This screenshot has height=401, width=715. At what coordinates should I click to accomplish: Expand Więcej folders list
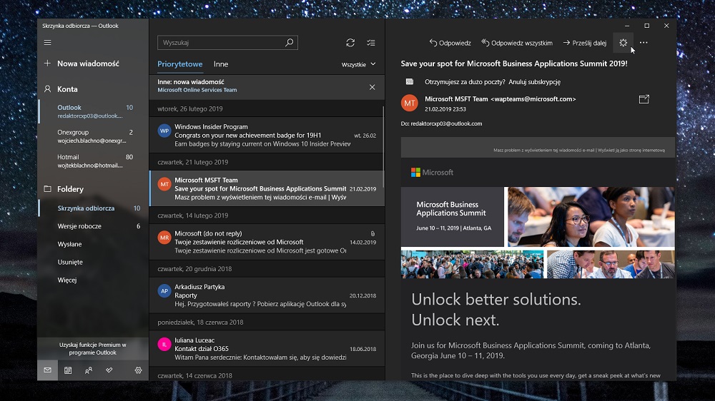(x=67, y=280)
